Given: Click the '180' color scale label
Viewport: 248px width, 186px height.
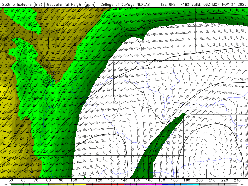Looking at the screenshot, I should coord(175,180).
